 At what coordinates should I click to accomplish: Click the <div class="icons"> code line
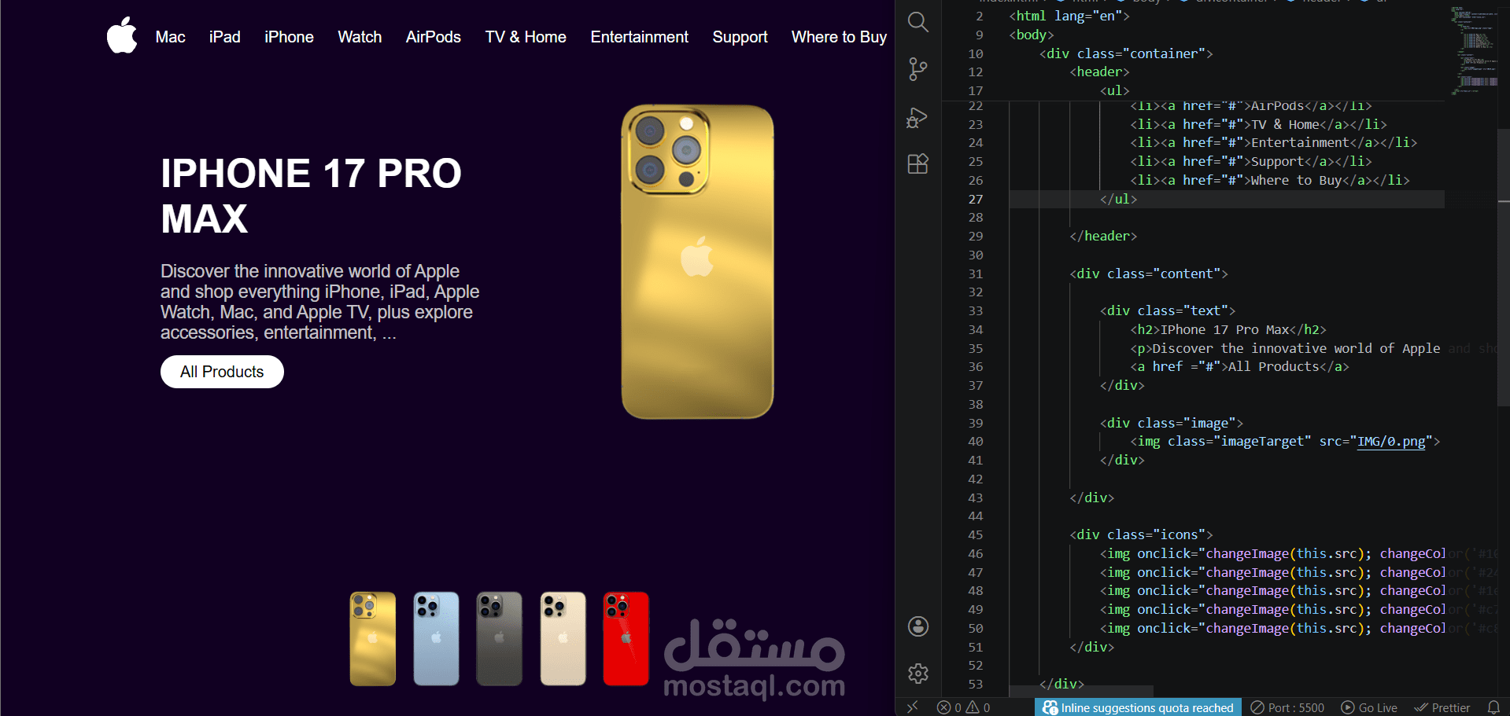[x=1141, y=534]
